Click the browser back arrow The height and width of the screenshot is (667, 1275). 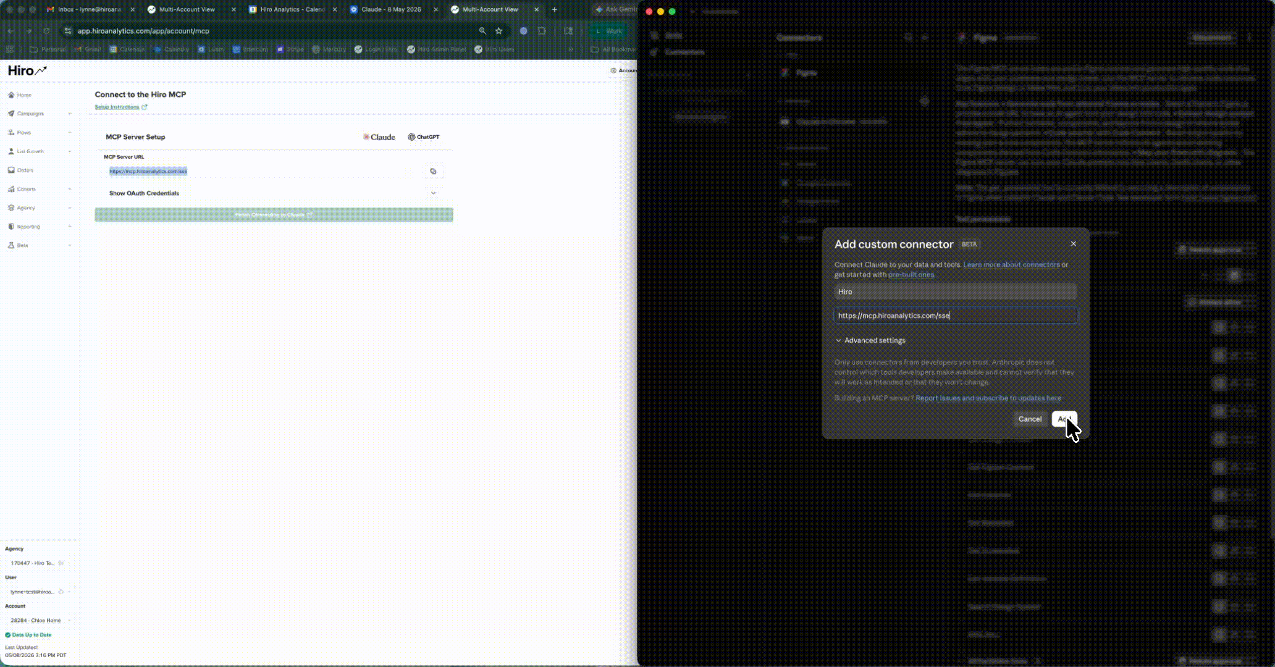tap(11, 31)
